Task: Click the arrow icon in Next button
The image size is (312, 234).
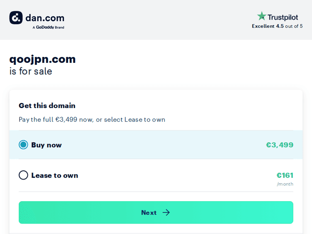Action: [166, 212]
